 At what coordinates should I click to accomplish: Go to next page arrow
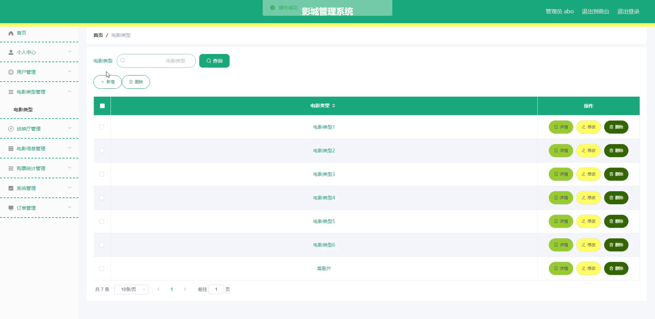coord(185,289)
